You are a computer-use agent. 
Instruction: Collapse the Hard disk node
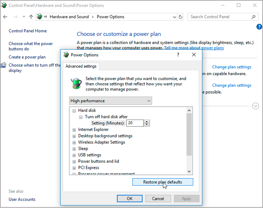(x=74, y=111)
